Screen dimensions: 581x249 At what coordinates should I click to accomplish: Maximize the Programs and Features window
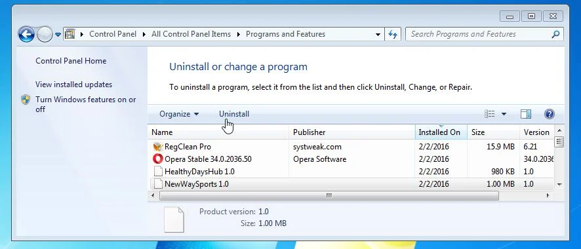click(x=531, y=16)
